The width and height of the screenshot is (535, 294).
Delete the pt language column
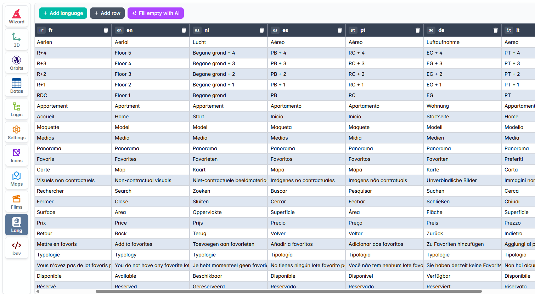[417, 30]
